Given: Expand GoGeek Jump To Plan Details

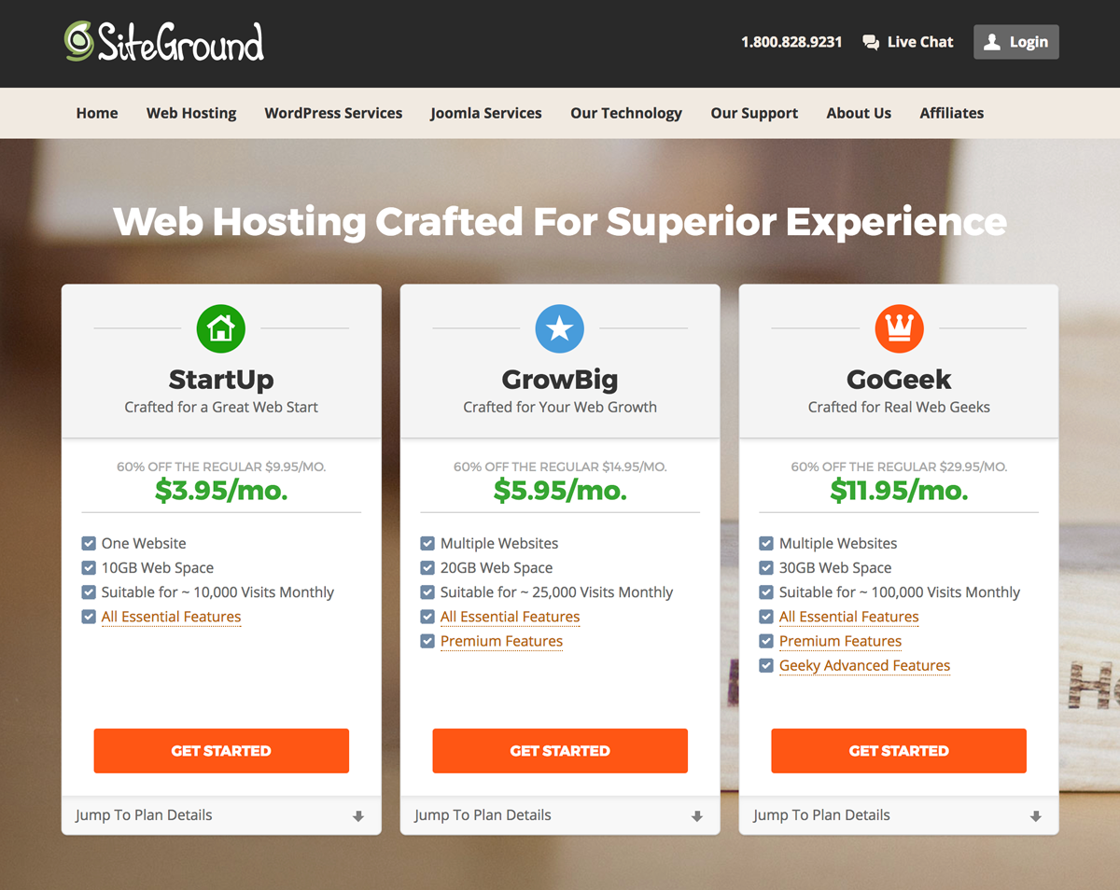Looking at the screenshot, I should (899, 815).
